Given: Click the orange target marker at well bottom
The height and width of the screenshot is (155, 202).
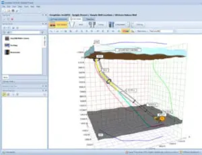Looking at the screenshot, I should [161, 119].
